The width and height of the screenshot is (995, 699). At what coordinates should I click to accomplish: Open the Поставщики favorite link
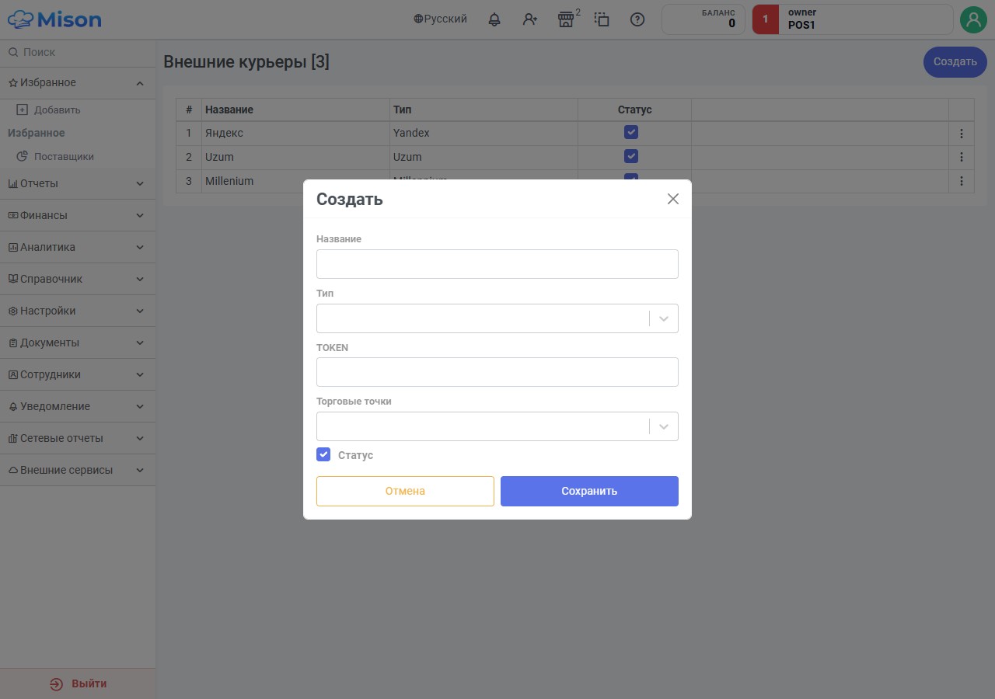(64, 157)
